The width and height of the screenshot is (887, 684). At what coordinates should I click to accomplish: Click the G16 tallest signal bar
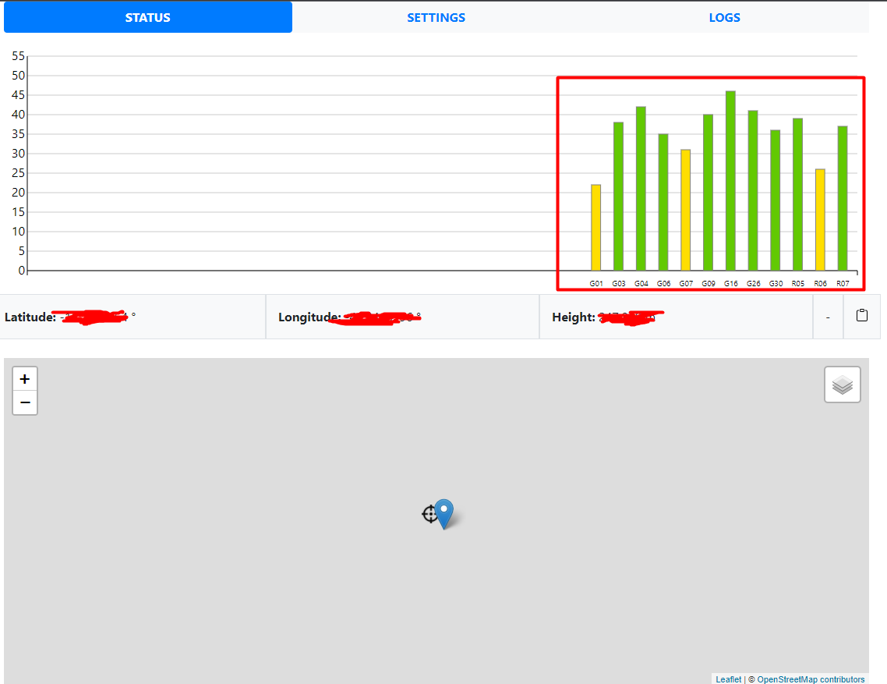point(730,181)
